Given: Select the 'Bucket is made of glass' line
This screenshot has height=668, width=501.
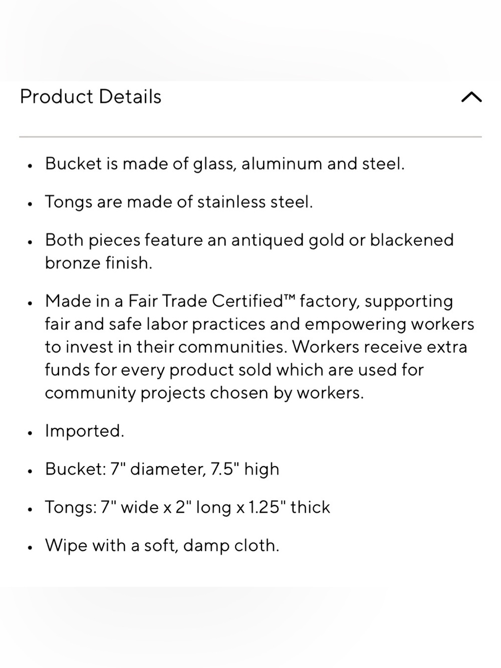Looking at the screenshot, I should 224,164.
